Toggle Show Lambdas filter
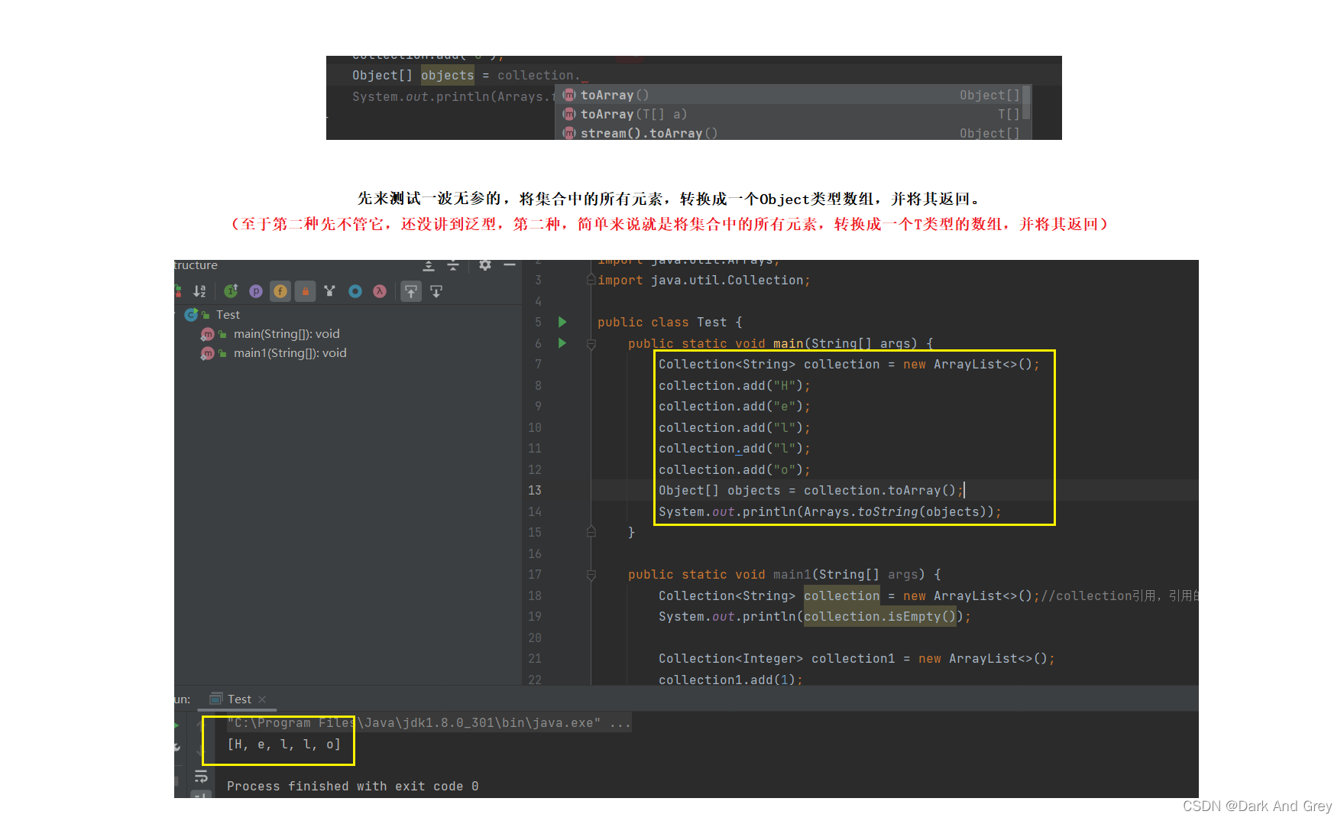The image size is (1344, 821). [x=380, y=291]
